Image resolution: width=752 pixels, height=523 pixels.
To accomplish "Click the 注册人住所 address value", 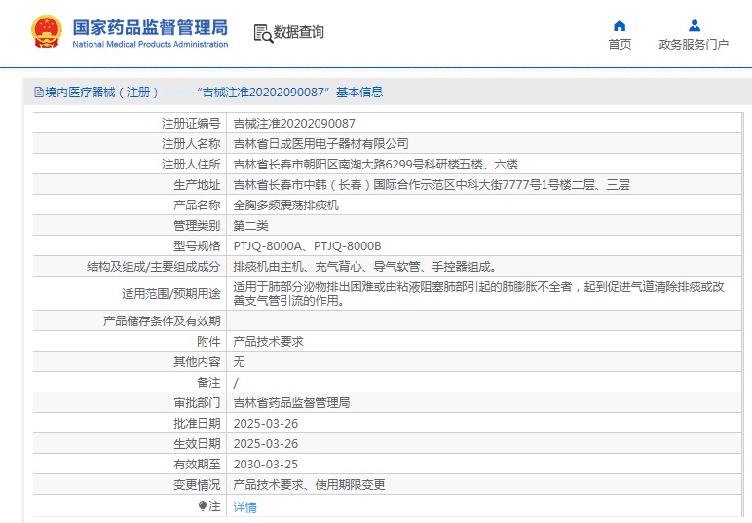I will coord(376,165).
